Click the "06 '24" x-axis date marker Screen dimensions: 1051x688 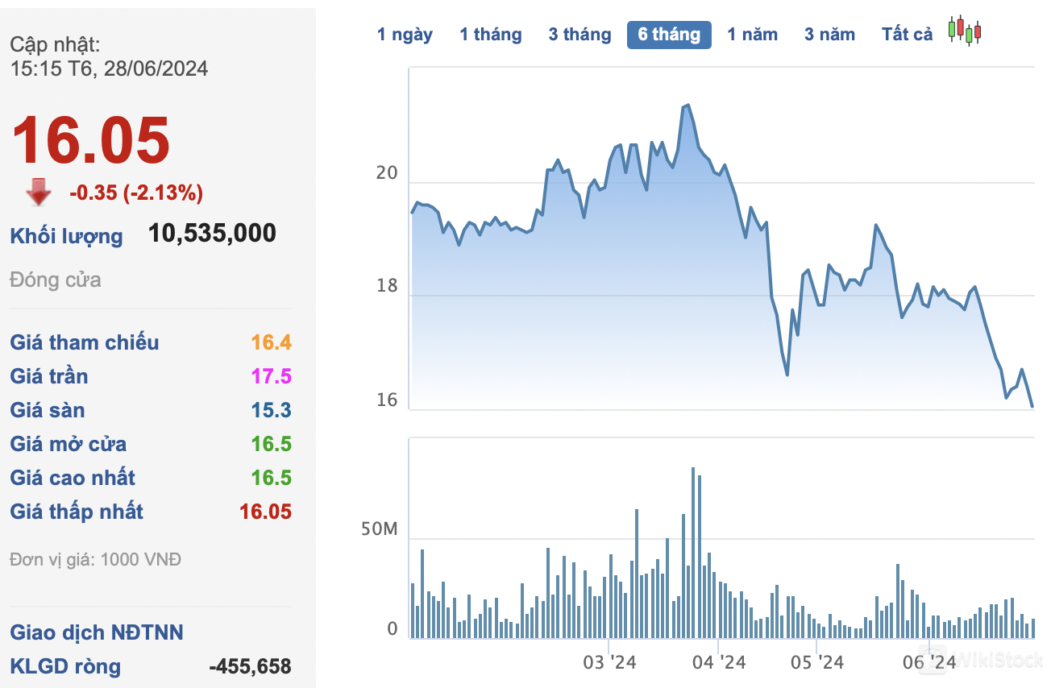coord(928,662)
